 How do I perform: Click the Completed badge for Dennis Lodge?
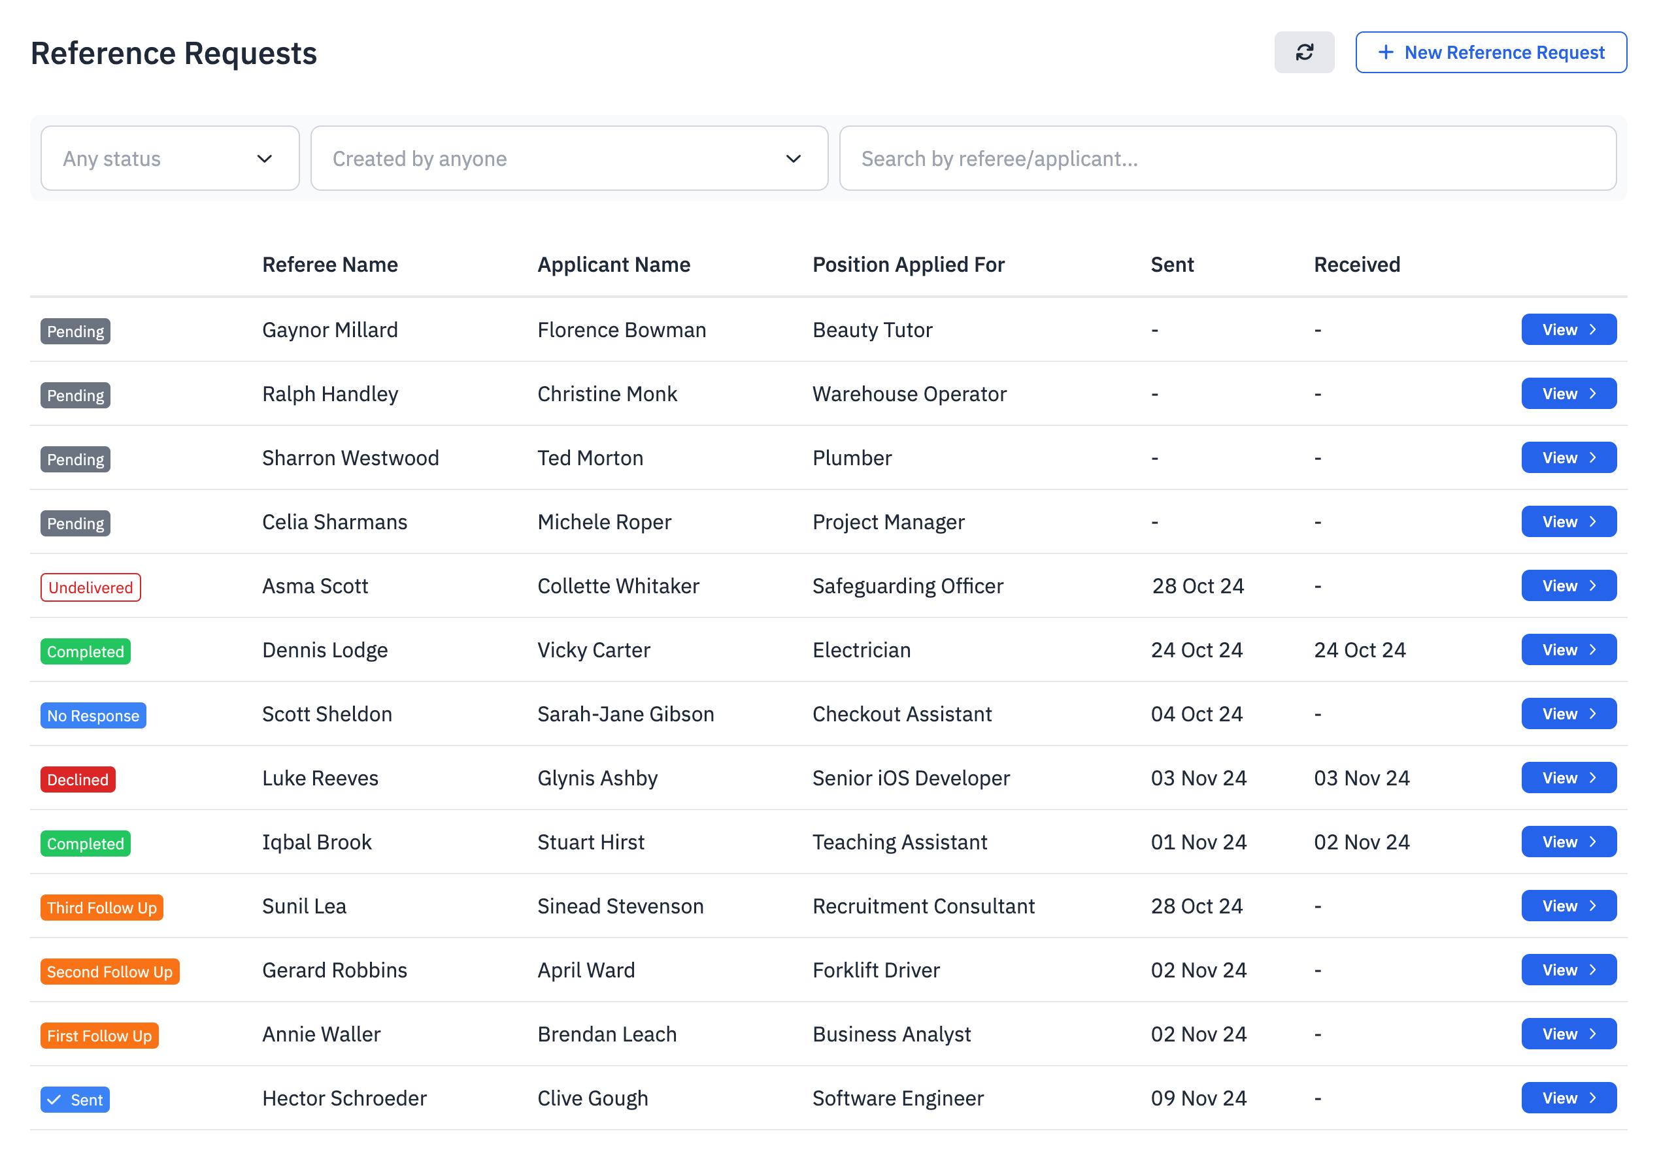(85, 651)
